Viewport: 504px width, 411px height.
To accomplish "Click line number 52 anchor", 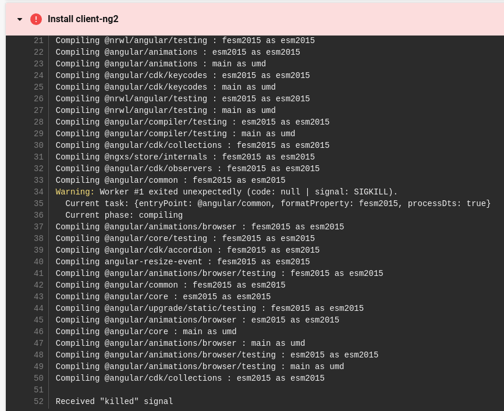I will (38, 402).
